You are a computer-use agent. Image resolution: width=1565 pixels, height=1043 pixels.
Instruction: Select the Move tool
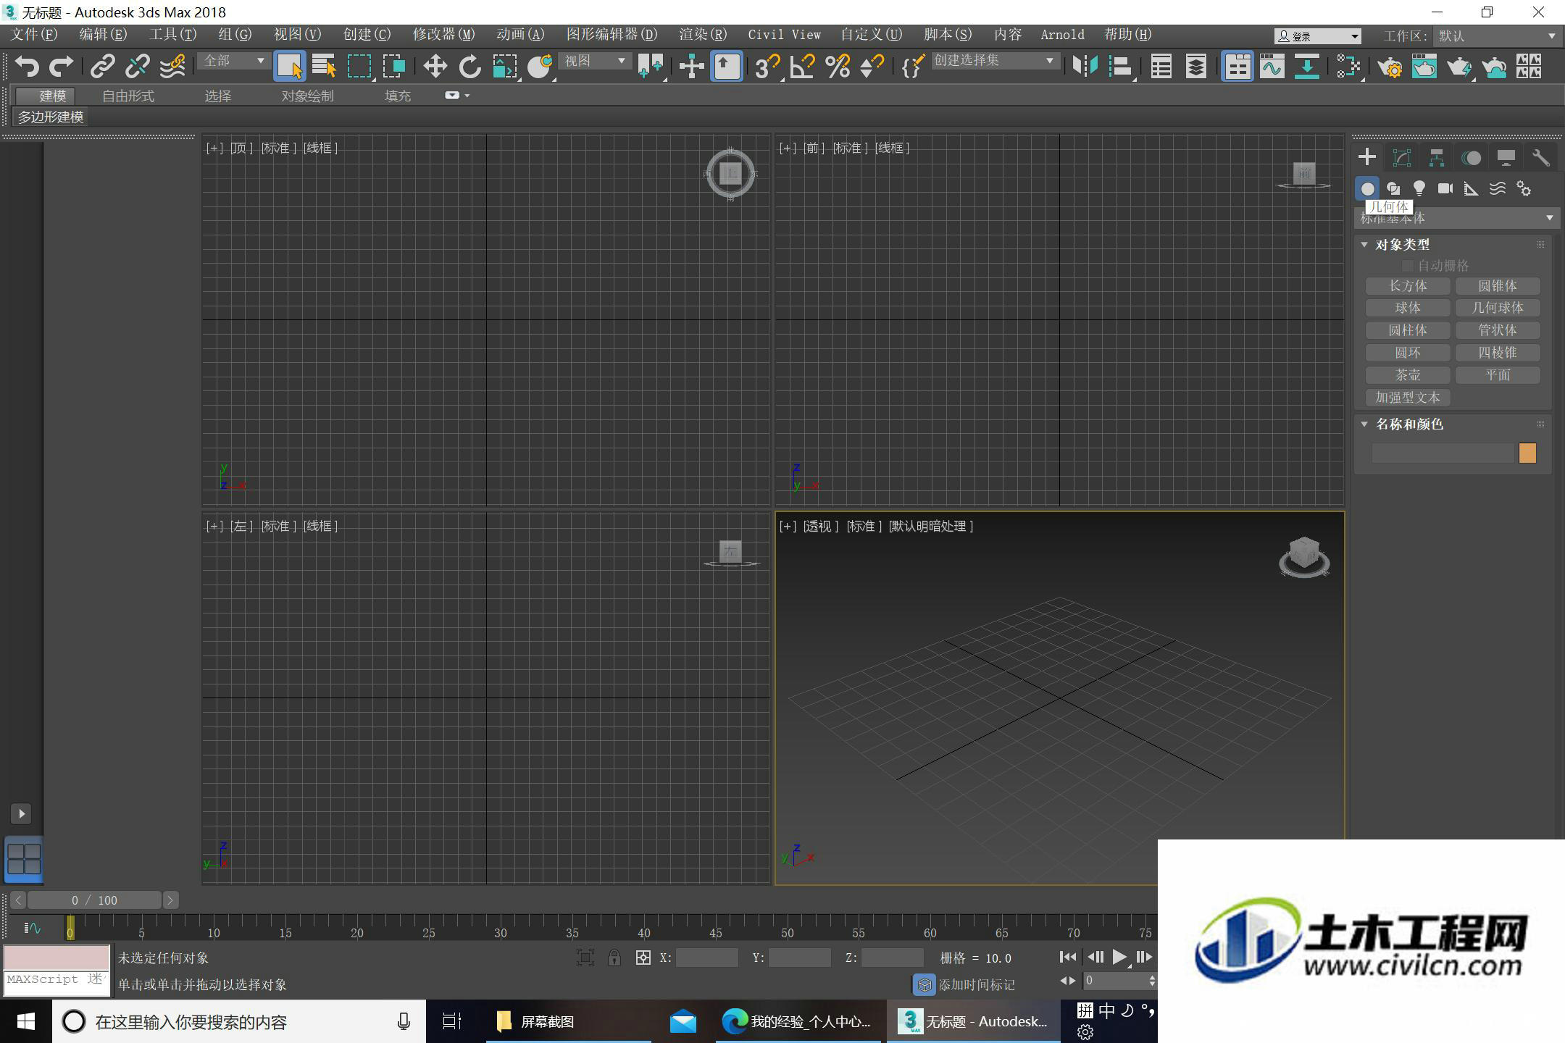pyautogui.click(x=435, y=67)
